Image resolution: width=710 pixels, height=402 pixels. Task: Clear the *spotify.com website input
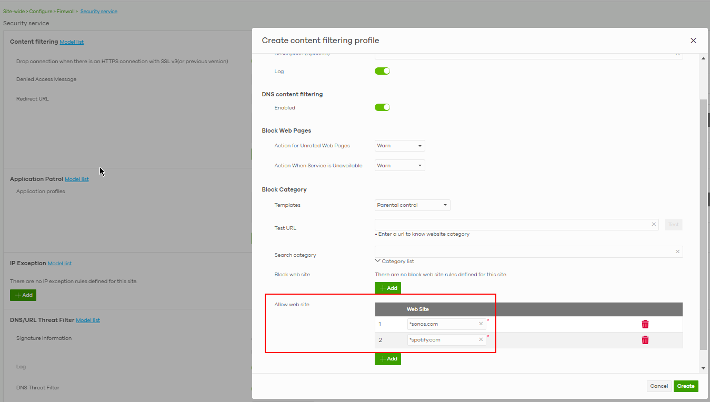[481, 339]
